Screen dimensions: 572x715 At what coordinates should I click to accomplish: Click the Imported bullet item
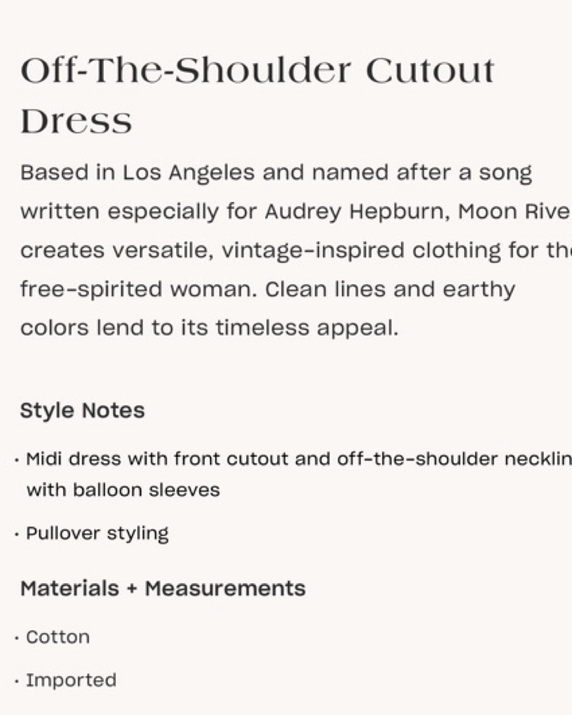click(71, 681)
